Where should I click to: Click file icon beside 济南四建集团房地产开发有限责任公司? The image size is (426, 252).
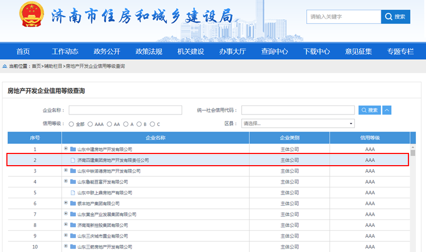[x=73, y=160]
